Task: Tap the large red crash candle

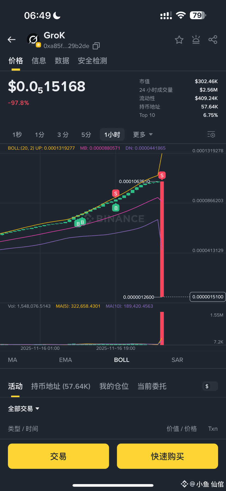Action: click(x=162, y=239)
